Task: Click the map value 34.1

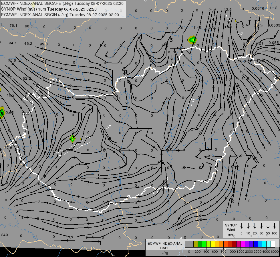Action: tap(13, 43)
